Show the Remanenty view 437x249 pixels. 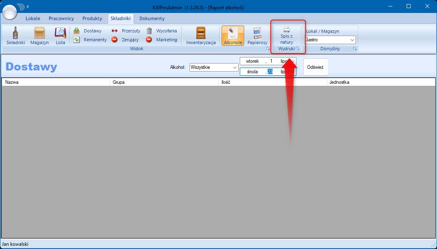[90, 40]
